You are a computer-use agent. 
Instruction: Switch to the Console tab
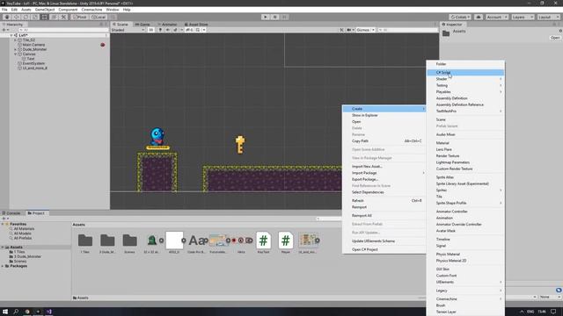point(11,212)
